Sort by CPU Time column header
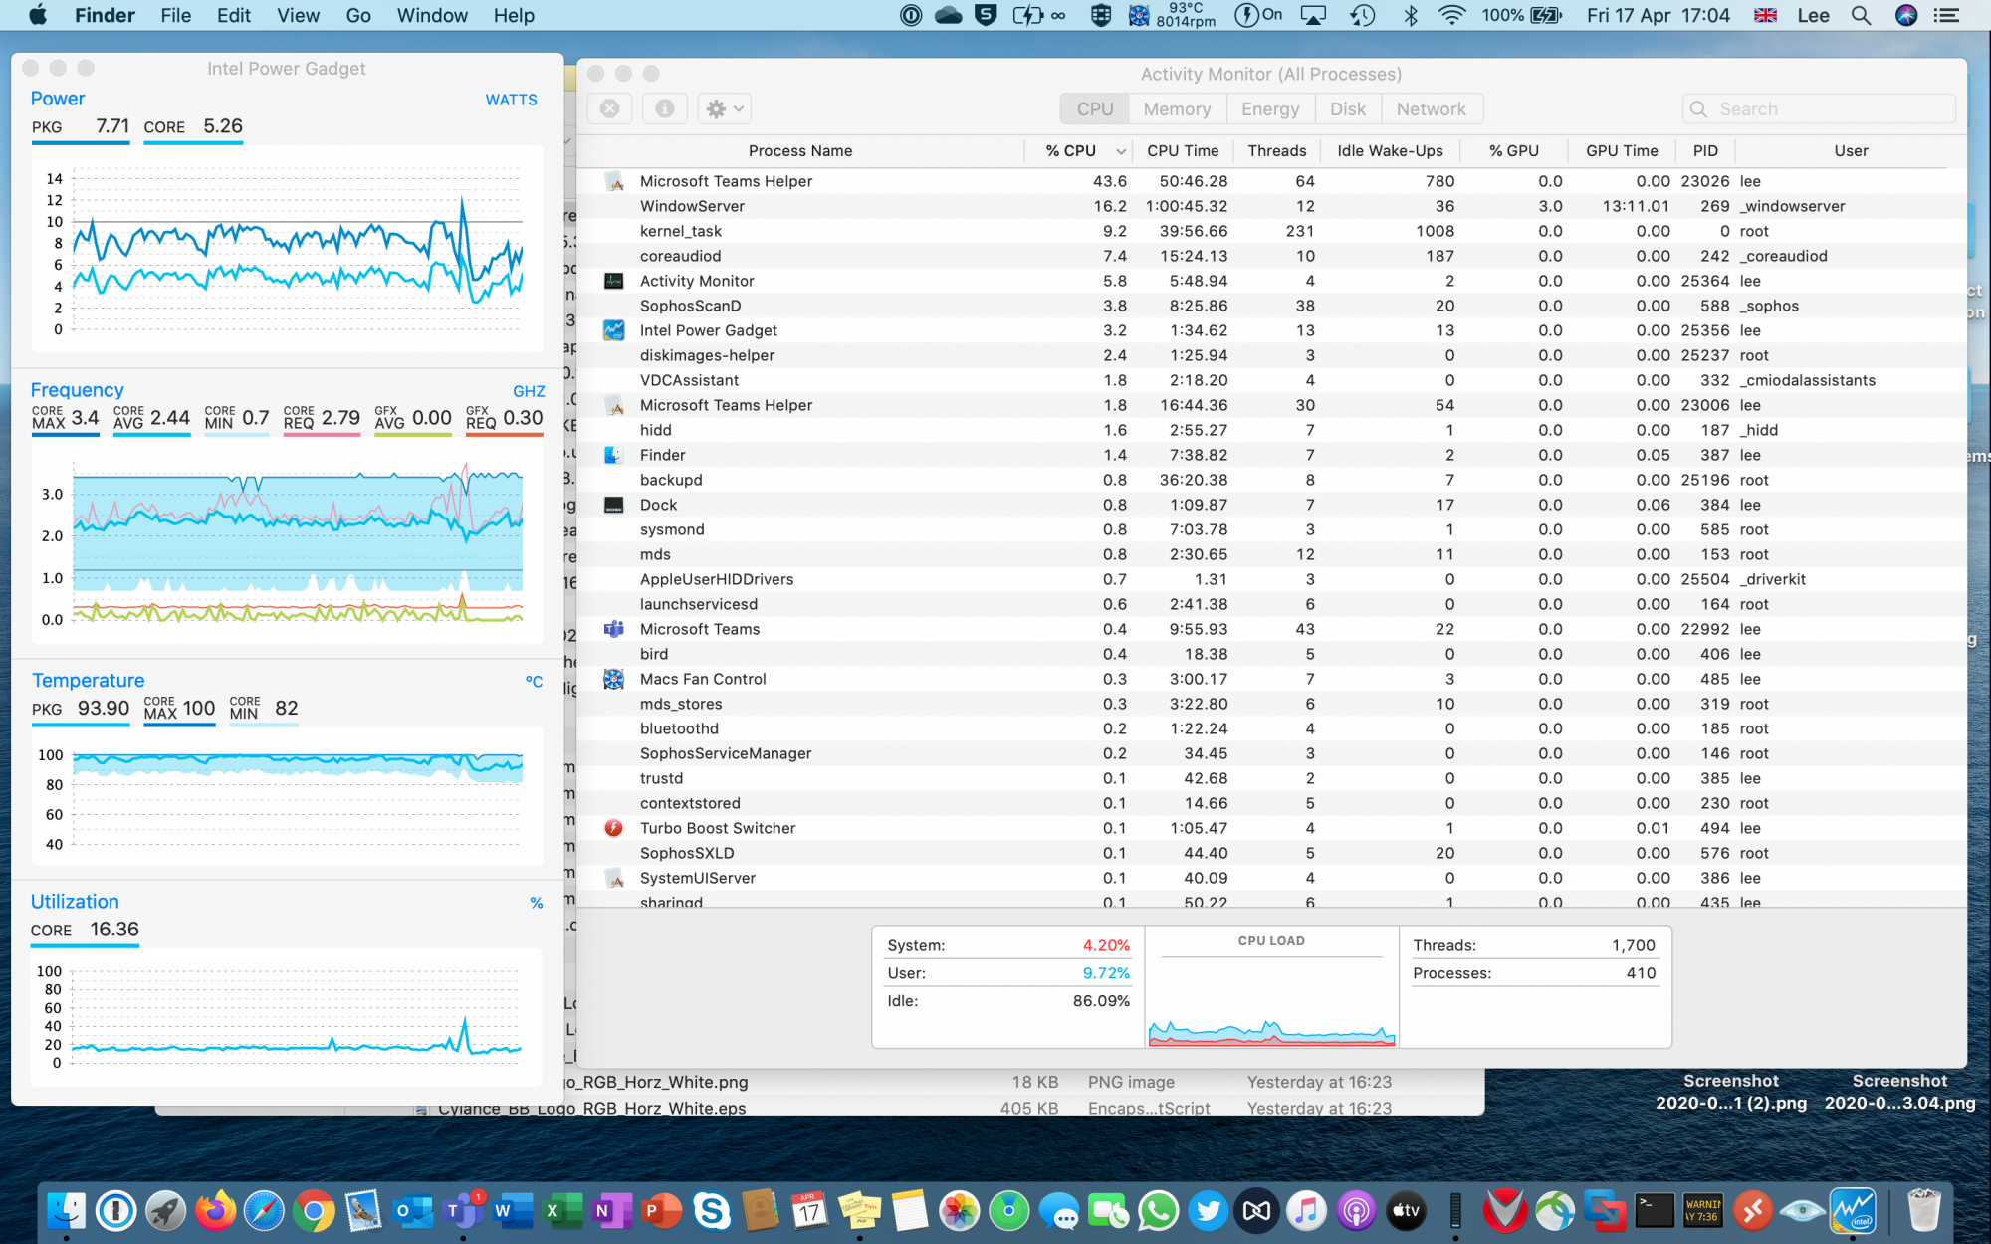The height and width of the screenshot is (1244, 1991). coord(1183,151)
